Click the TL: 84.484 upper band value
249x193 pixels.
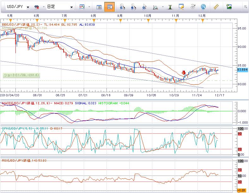click(52, 24)
